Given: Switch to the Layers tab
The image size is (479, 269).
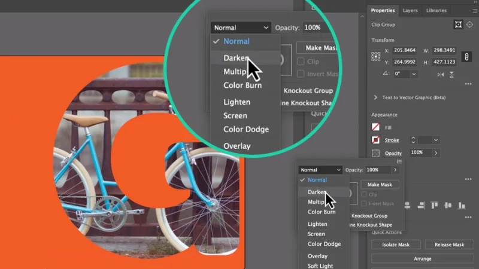Looking at the screenshot, I should coord(410,10).
